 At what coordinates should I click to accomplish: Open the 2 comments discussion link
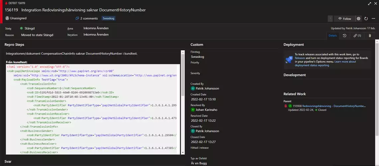[86, 18]
